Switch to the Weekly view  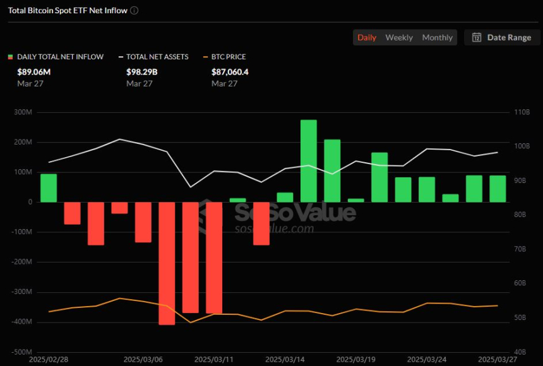click(399, 37)
